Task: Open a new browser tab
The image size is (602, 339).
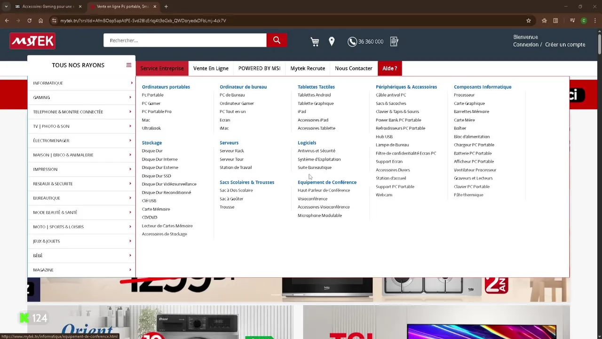Action: click(166, 7)
